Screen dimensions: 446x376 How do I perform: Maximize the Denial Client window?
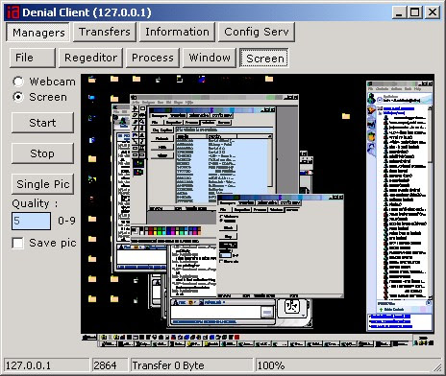pos(415,12)
